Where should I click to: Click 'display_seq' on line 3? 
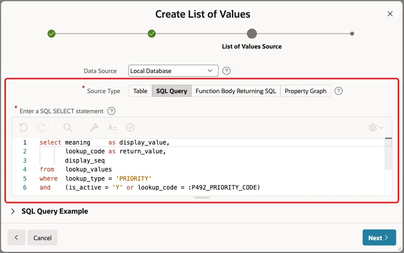point(85,161)
